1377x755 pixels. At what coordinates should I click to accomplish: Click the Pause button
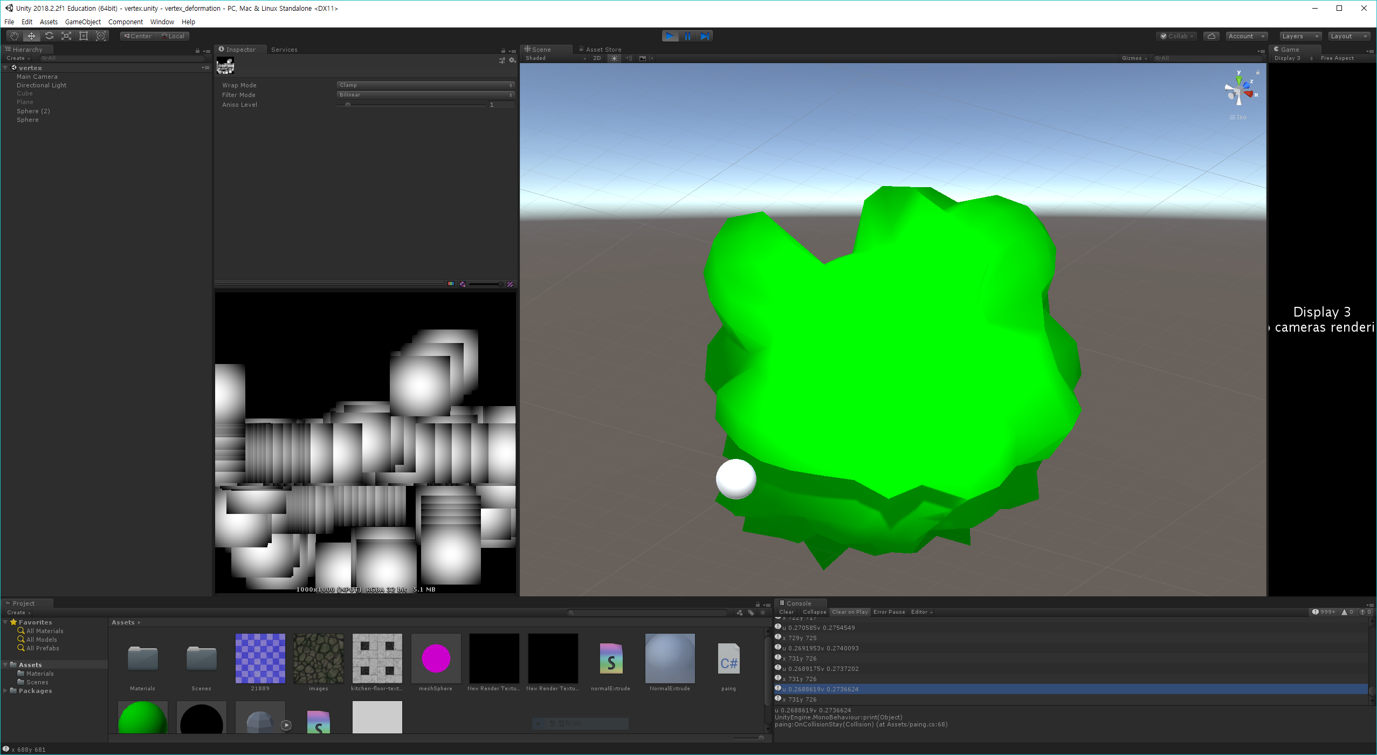click(x=687, y=36)
